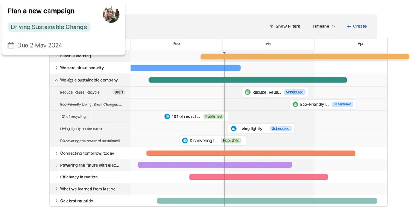Expand the We care about security campaign
Image resolution: width=410 pixels, height=210 pixels.
pyautogui.click(x=57, y=68)
